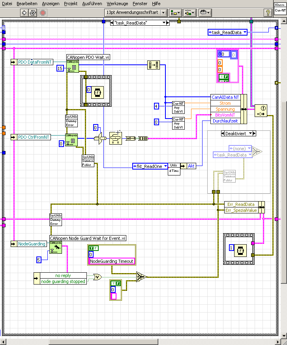Click the vertical scrollbar up arrow
This screenshot has width=287, height=345.
284,21
